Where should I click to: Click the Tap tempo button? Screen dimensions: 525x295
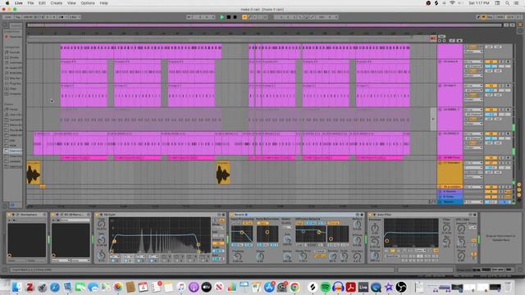18,17
